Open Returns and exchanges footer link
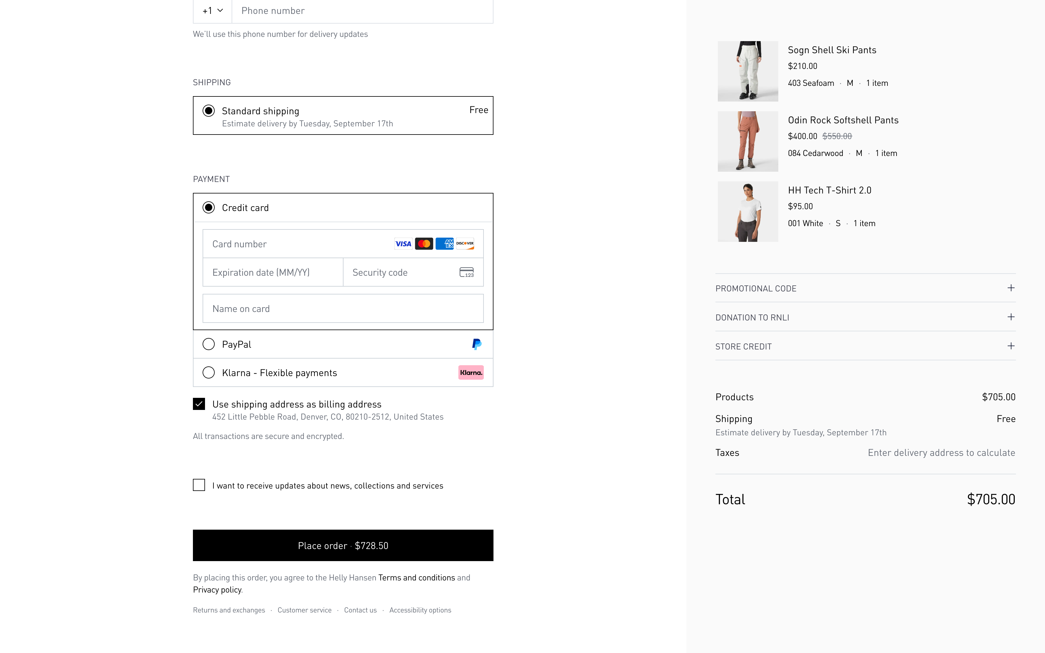The width and height of the screenshot is (1045, 653). point(229,610)
